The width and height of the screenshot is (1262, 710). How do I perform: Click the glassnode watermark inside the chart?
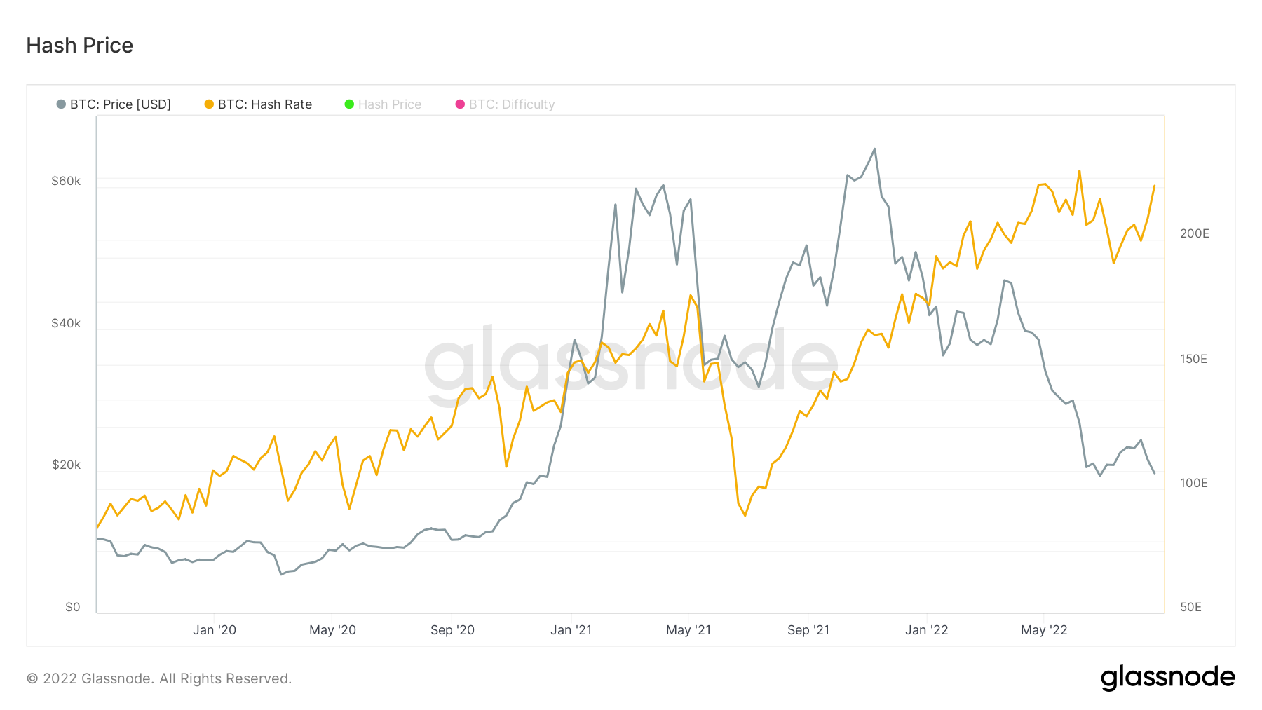point(631,364)
